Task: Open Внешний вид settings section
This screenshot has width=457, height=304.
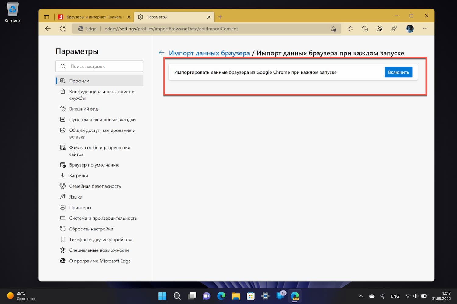Action: [99, 109]
